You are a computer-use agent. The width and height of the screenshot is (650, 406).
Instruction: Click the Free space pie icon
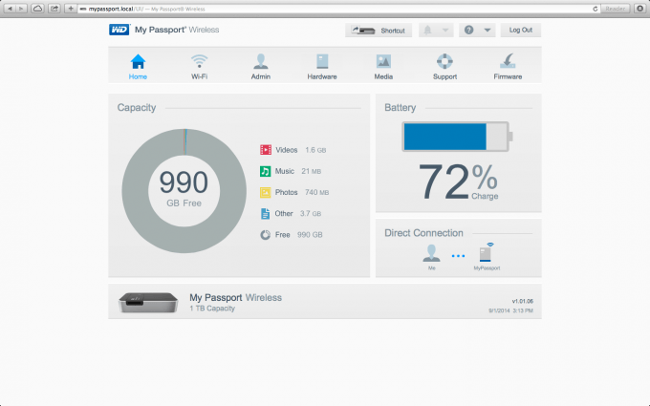266,235
